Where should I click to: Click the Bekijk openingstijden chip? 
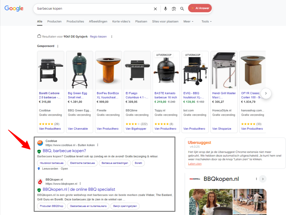coord(125,206)
